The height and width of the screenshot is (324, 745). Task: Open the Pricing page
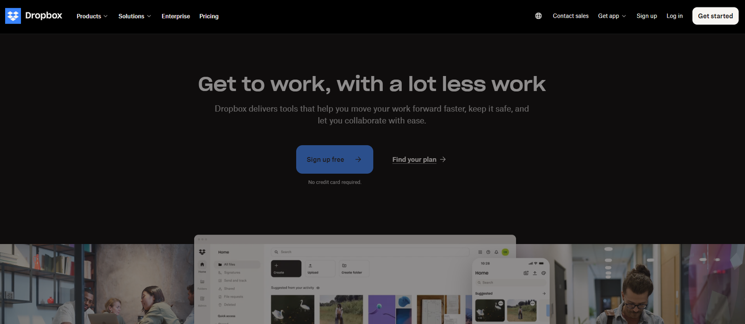pos(209,16)
